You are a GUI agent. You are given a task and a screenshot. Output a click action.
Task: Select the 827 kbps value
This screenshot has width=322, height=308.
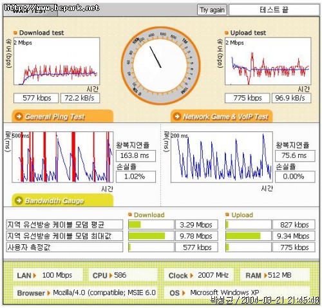pos(294,225)
